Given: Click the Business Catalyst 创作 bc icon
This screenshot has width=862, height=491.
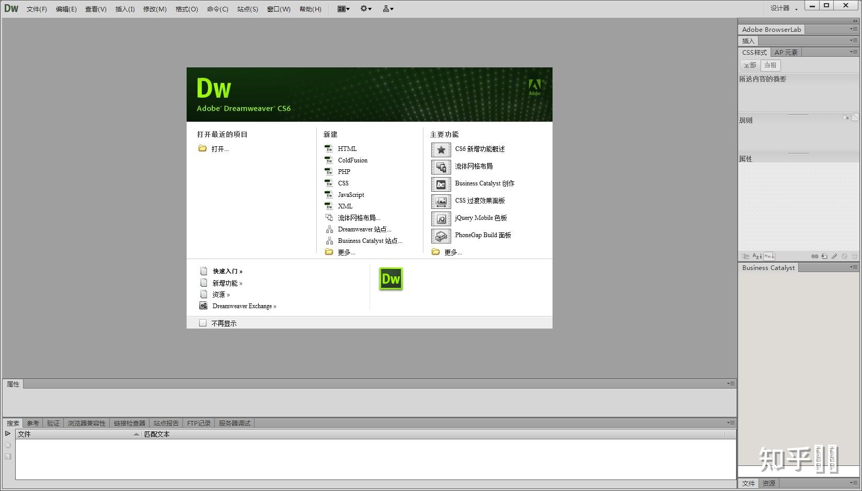Looking at the screenshot, I should click(x=441, y=184).
